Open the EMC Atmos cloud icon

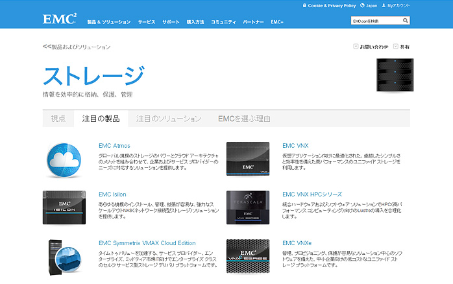(x=64, y=160)
